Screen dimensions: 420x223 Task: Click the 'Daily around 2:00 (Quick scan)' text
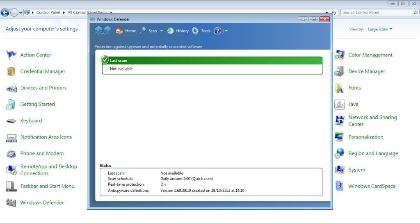click(x=187, y=179)
